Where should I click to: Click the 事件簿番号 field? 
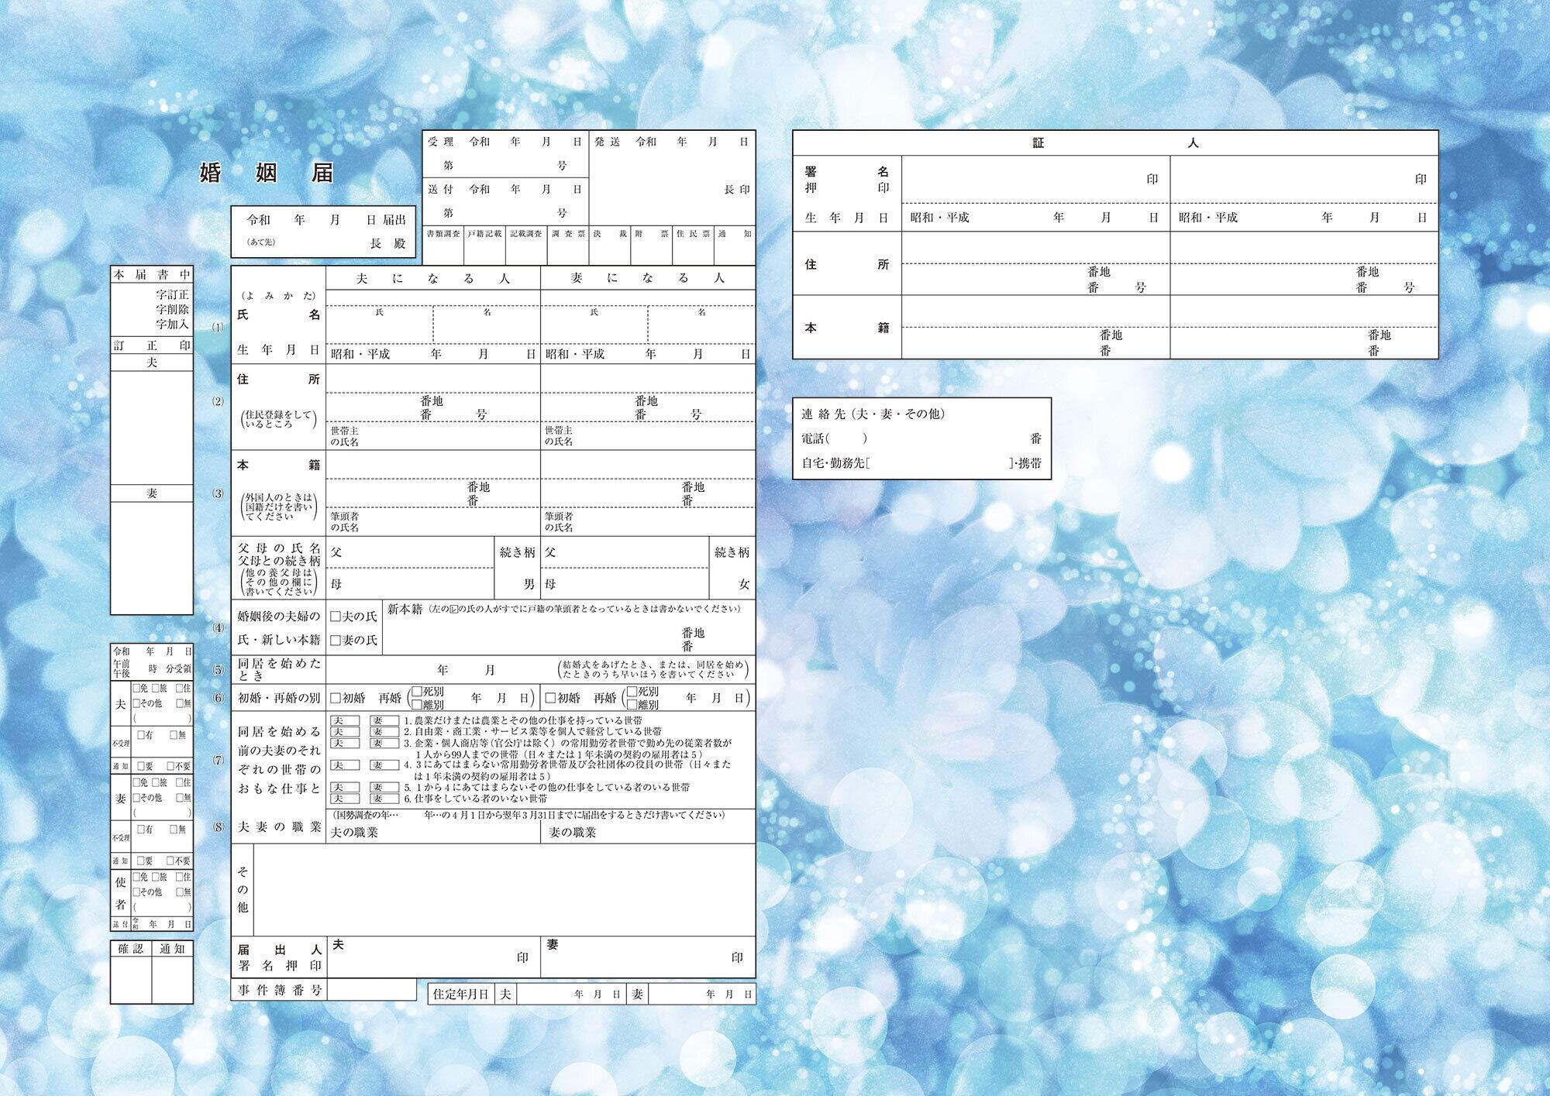pyautogui.click(x=370, y=990)
